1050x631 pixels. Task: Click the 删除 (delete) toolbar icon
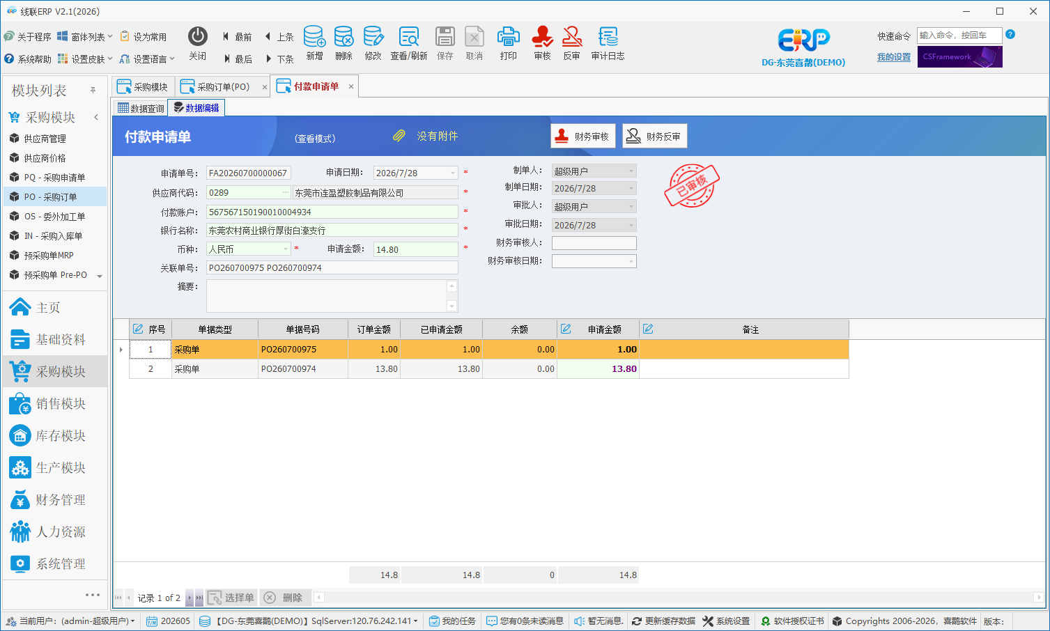pos(343,43)
